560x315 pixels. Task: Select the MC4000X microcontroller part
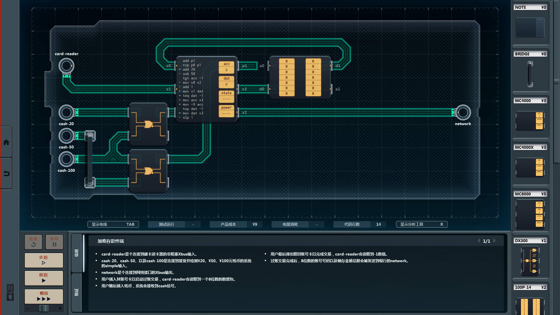click(x=530, y=167)
